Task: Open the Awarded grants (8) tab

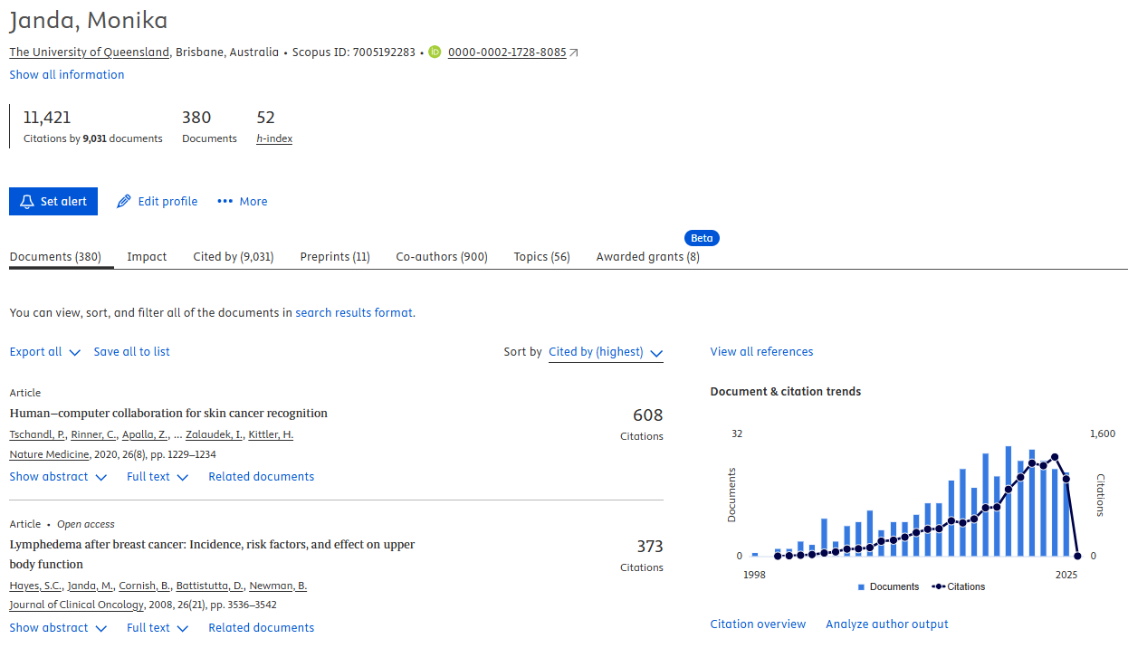Action: [x=647, y=257]
